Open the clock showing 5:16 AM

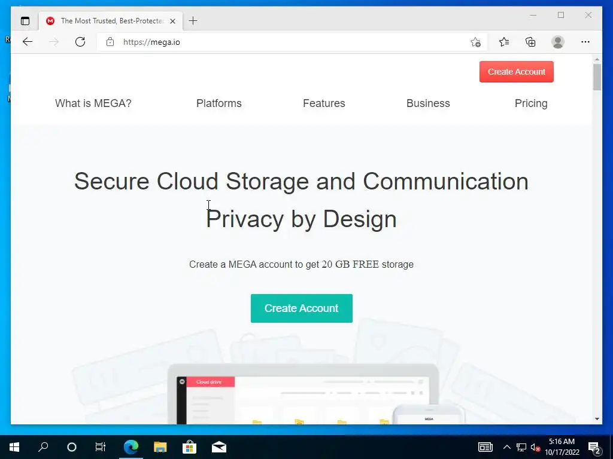point(562,447)
